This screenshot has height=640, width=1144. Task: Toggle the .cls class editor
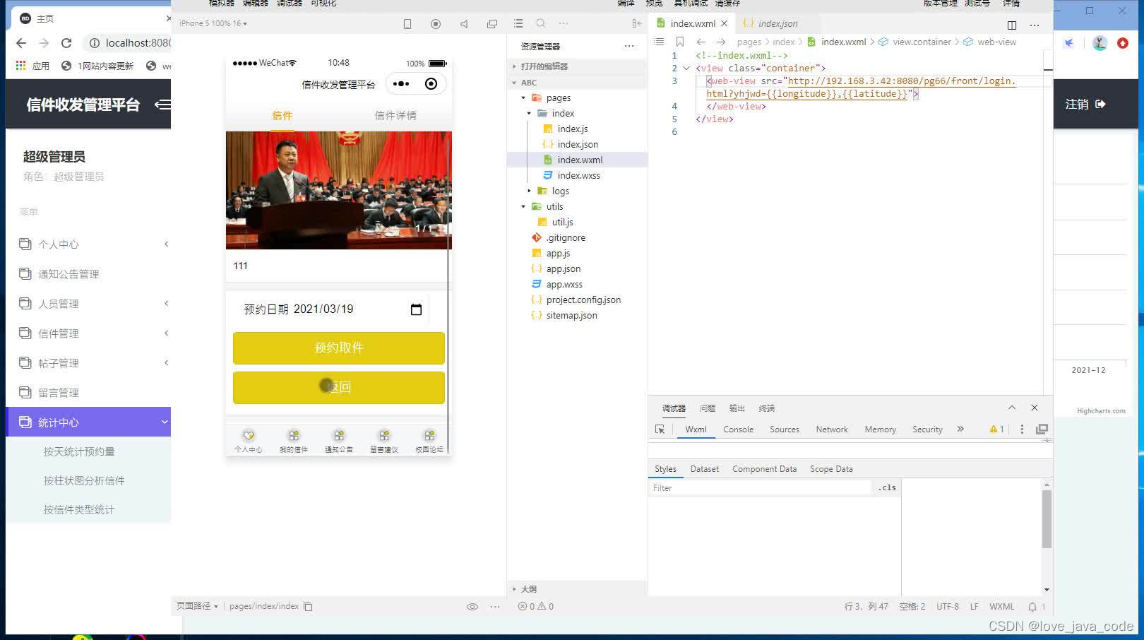(x=887, y=488)
